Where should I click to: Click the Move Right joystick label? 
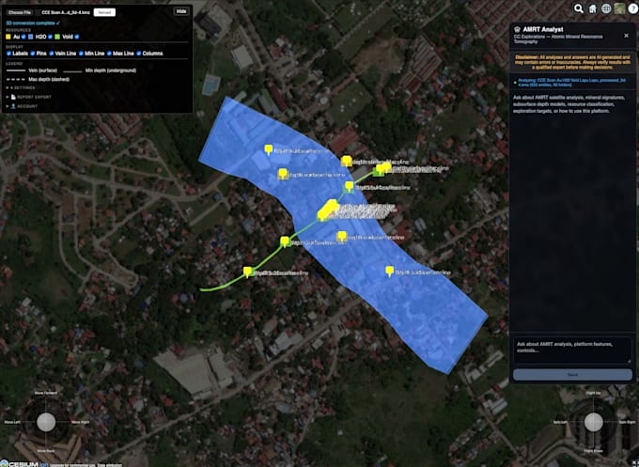(x=81, y=422)
